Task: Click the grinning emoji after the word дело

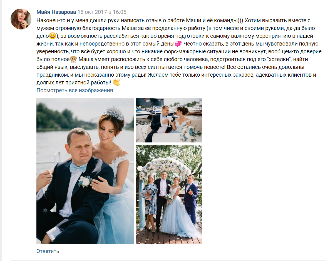Action: point(52,36)
